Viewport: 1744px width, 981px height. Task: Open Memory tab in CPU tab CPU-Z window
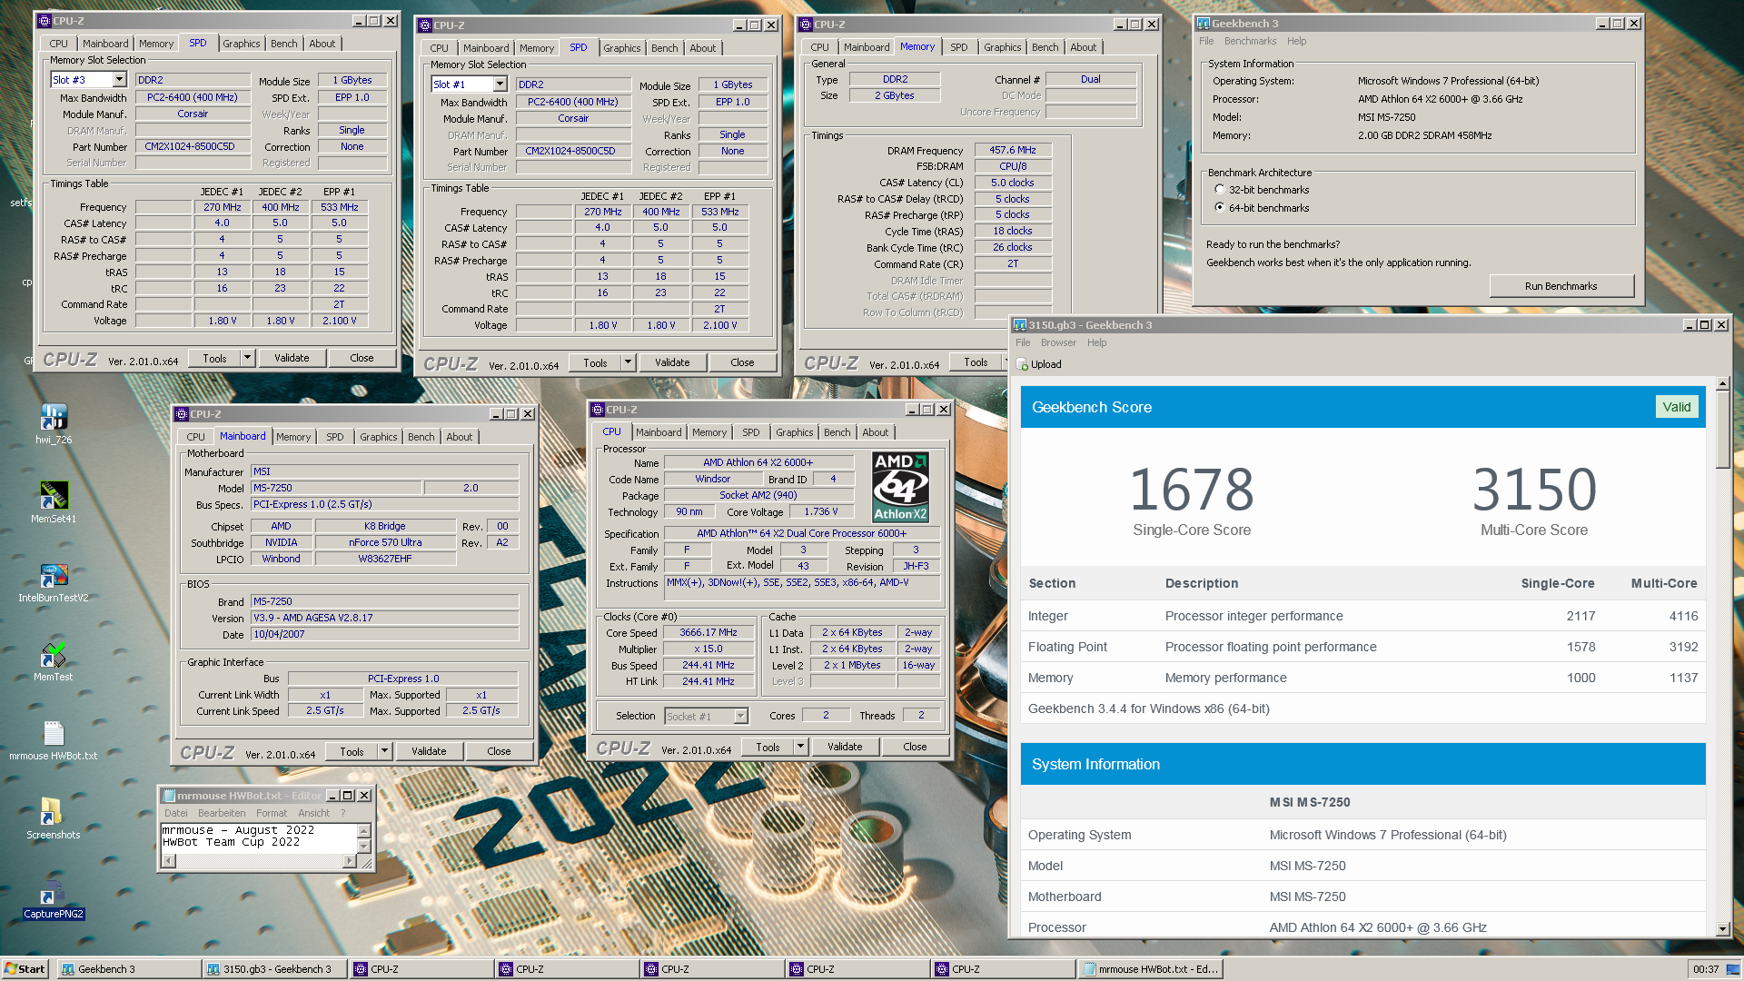click(x=708, y=432)
